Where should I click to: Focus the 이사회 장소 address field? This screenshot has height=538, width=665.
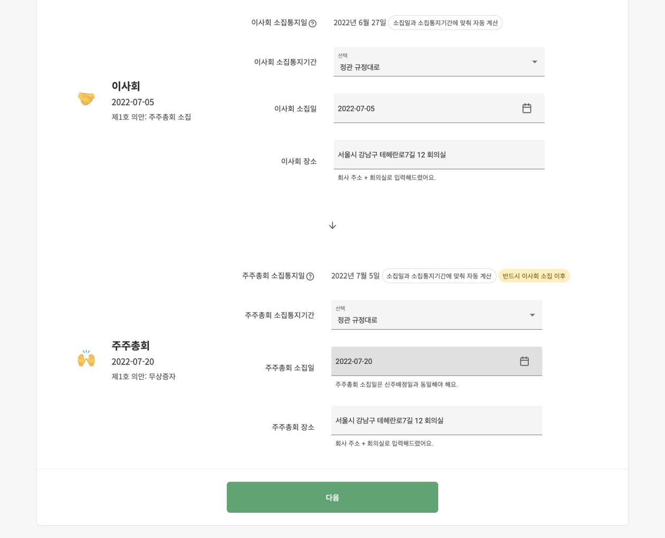(438, 155)
